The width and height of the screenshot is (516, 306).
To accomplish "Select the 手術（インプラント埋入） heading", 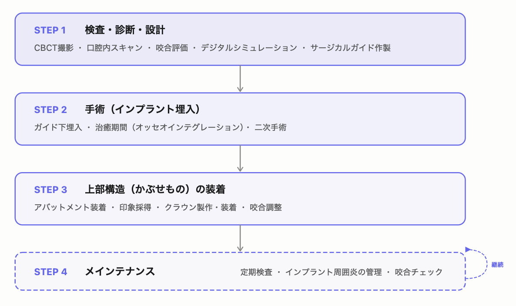I will click(x=143, y=110).
